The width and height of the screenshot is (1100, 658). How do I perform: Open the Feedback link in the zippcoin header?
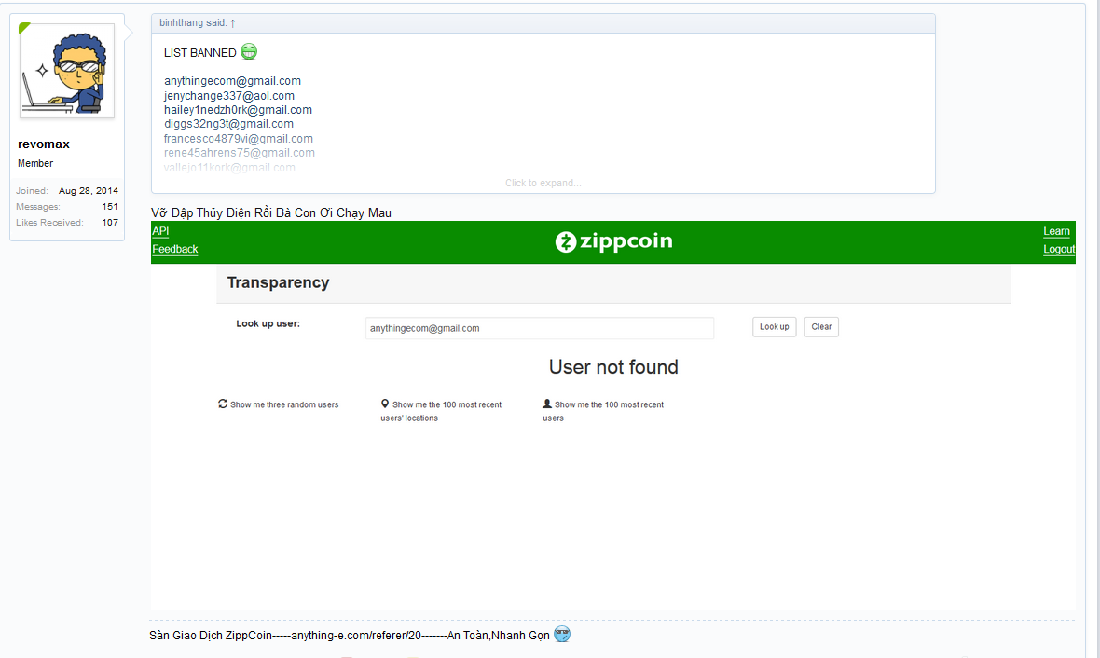click(175, 249)
